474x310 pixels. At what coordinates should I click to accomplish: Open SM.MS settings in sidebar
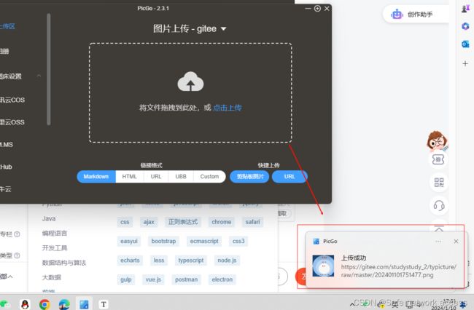(x=7, y=145)
